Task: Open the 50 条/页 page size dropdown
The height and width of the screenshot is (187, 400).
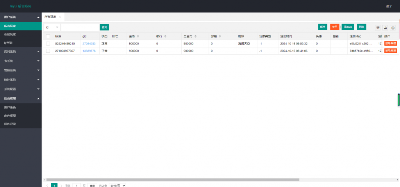Action: click(x=118, y=185)
